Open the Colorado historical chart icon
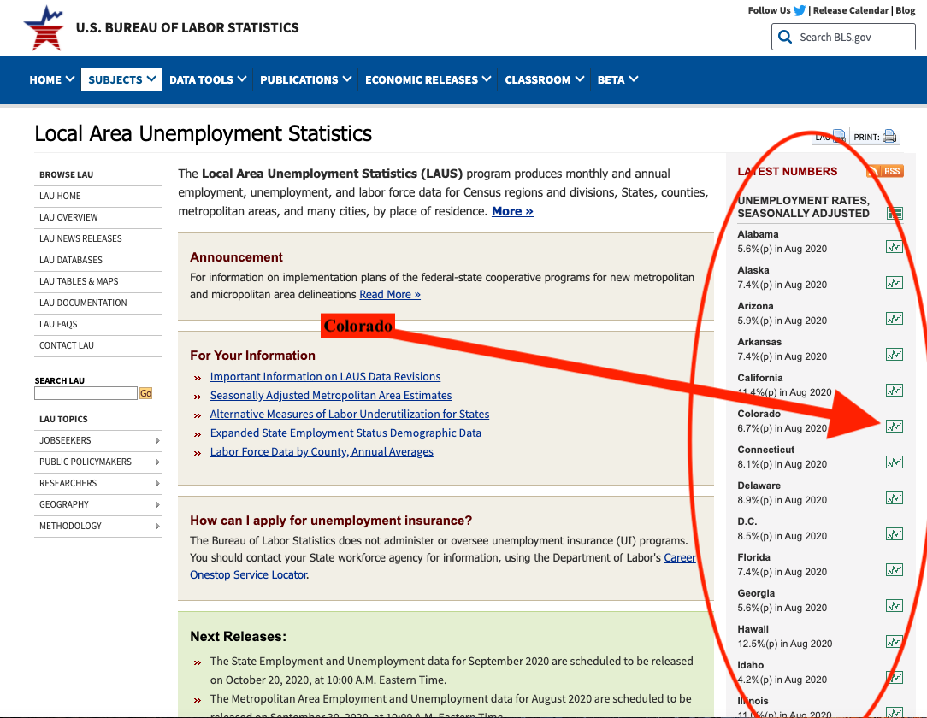The height and width of the screenshot is (718, 927). click(894, 427)
